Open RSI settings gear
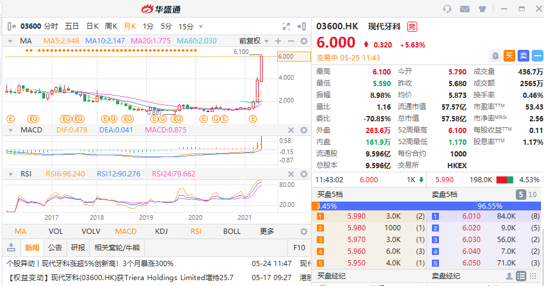 pos(304,174)
